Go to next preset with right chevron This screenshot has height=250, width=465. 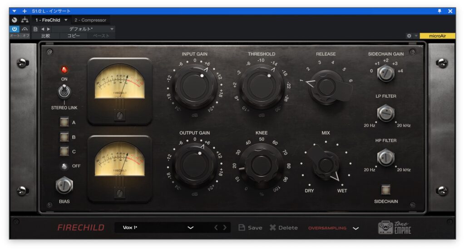[x=225, y=228]
